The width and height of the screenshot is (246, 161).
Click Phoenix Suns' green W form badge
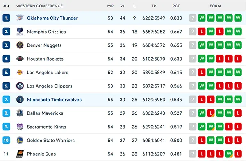(x=229, y=154)
